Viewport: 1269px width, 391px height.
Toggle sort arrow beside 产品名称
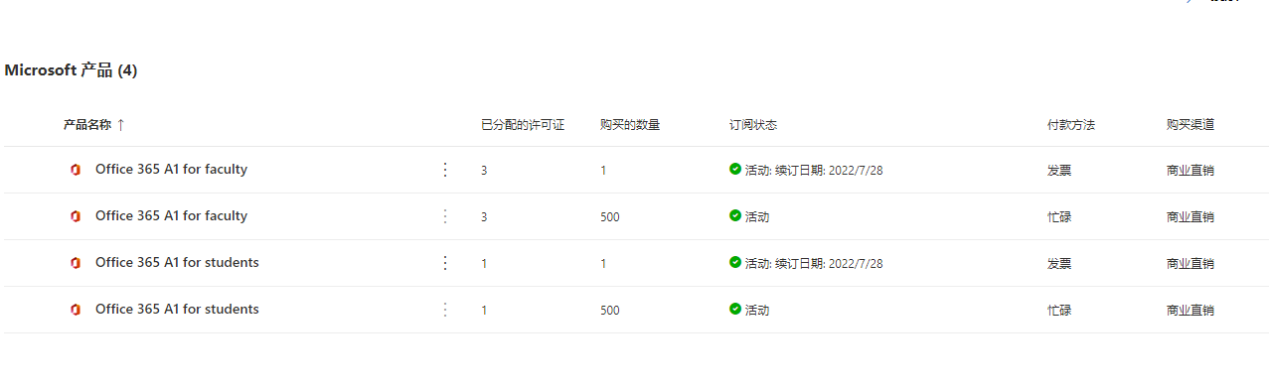tap(121, 125)
